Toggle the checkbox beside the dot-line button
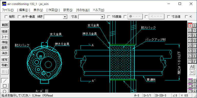This screenshot has width=197, height=98. tap(125, 17)
